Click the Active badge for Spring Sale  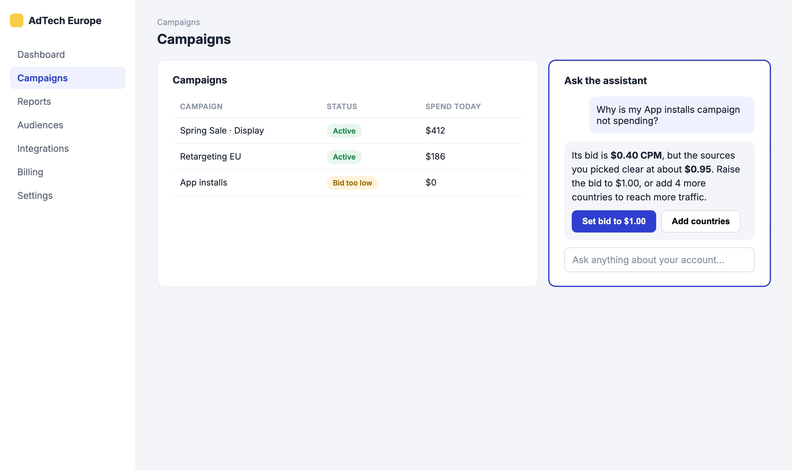pos(344,131)
